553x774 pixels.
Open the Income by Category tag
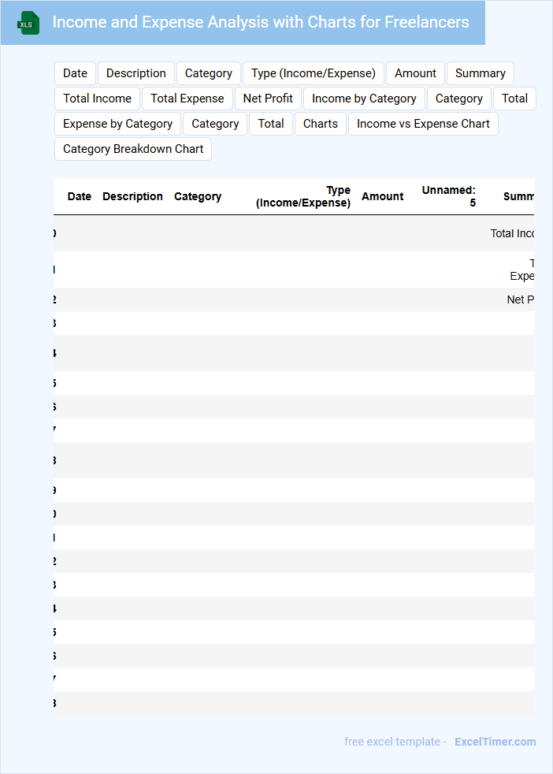pyautogui.click(x=364, y=99)
